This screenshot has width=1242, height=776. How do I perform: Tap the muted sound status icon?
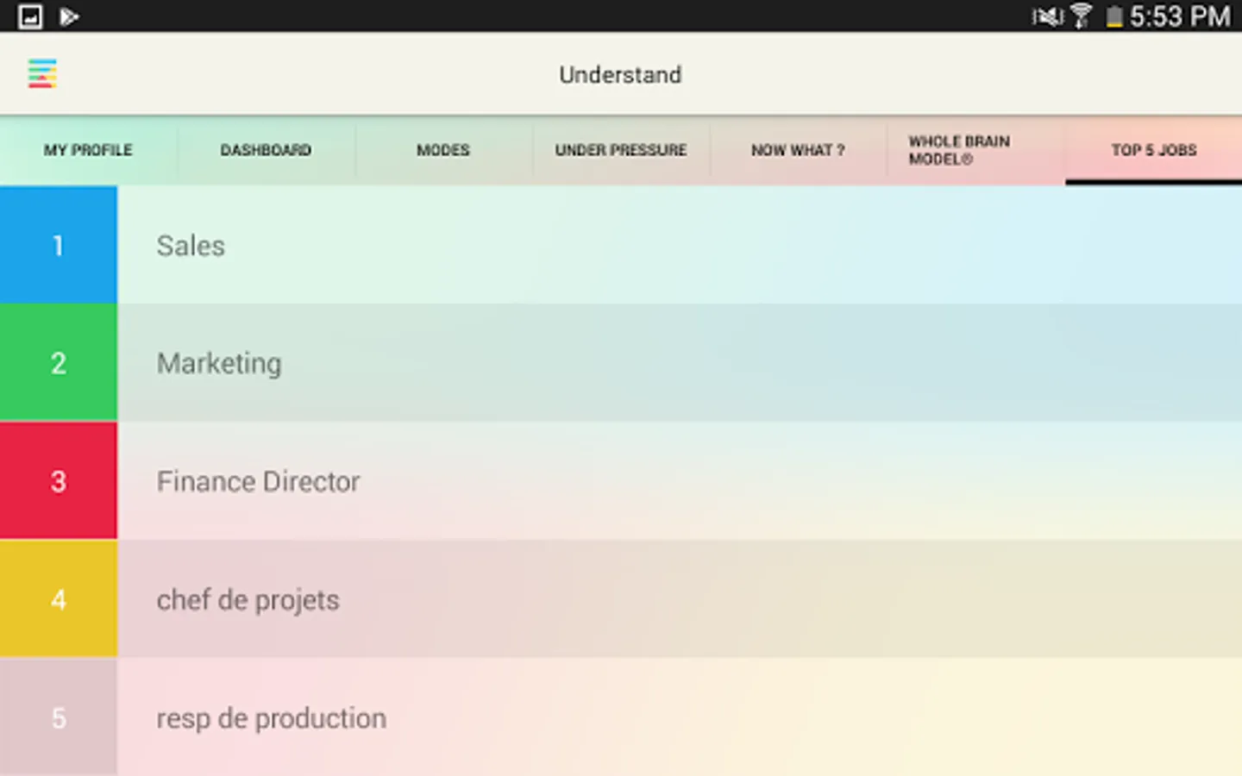tap(1048, 16)
